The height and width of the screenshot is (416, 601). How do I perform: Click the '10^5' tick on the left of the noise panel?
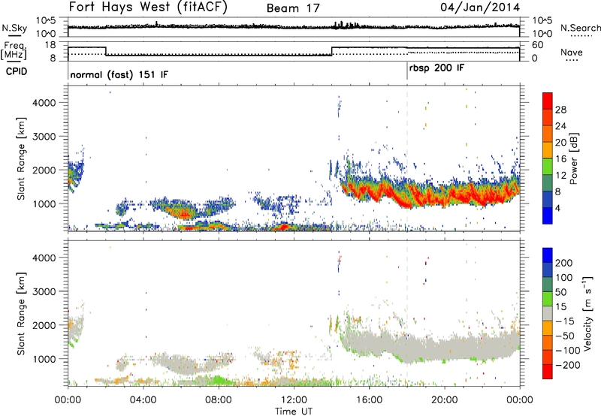[45, 21]
